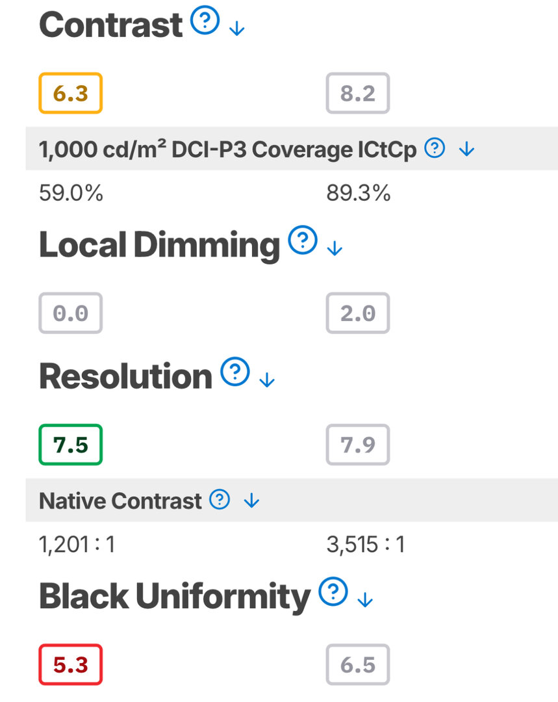Expand the DCI-P3 Coverage ICtCp row arrow

point(466,150)
